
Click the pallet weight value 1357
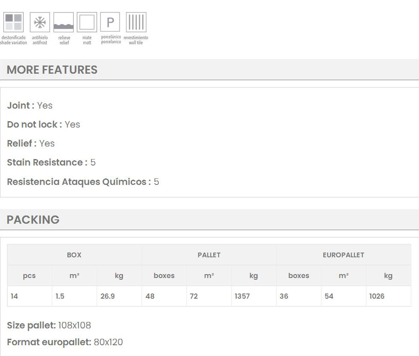242,296
